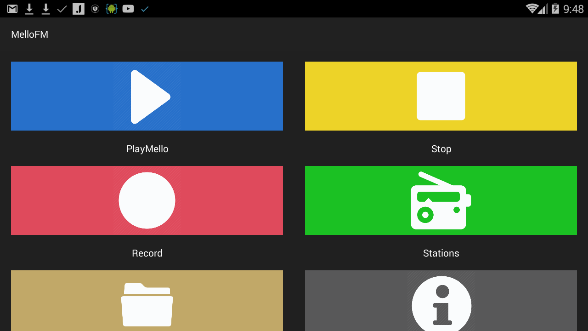Check the first download notification icon
Viewport: 588px width, 331px height.
pyautogui.click(x=29, y=9)
